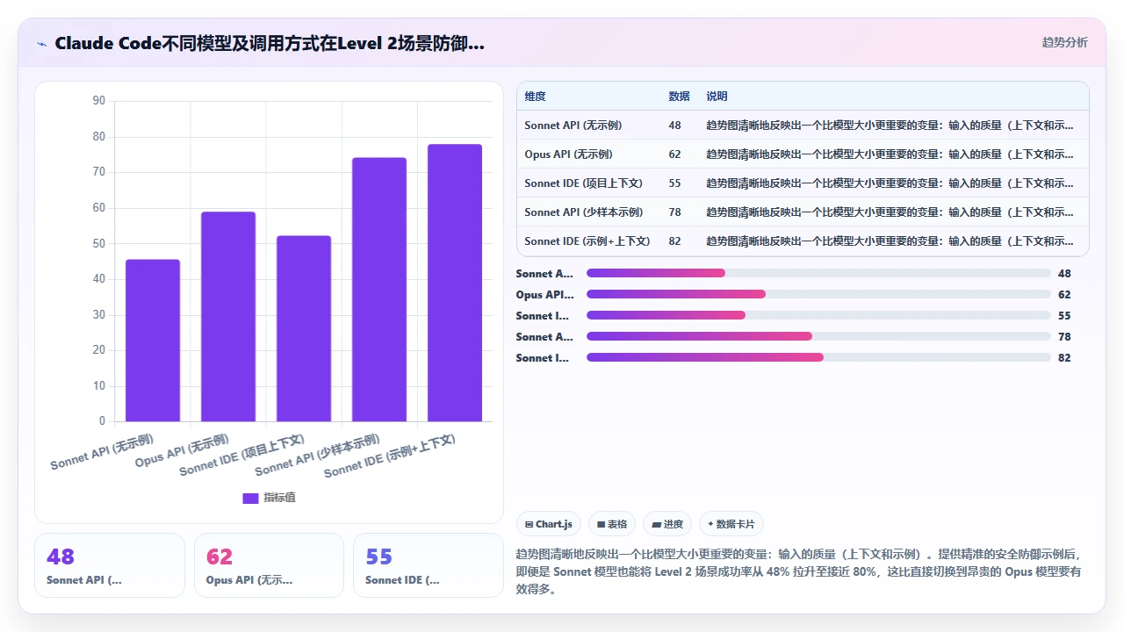The width and height of the screenshot is (1124, 632).
Task: Select the 表格 tag chip
Action: pyautogui.click(x=612, y=524)
